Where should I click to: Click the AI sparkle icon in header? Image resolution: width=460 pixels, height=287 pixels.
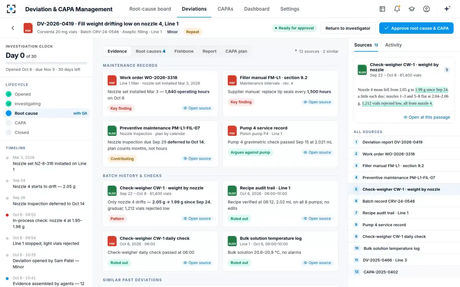point(447,9)
